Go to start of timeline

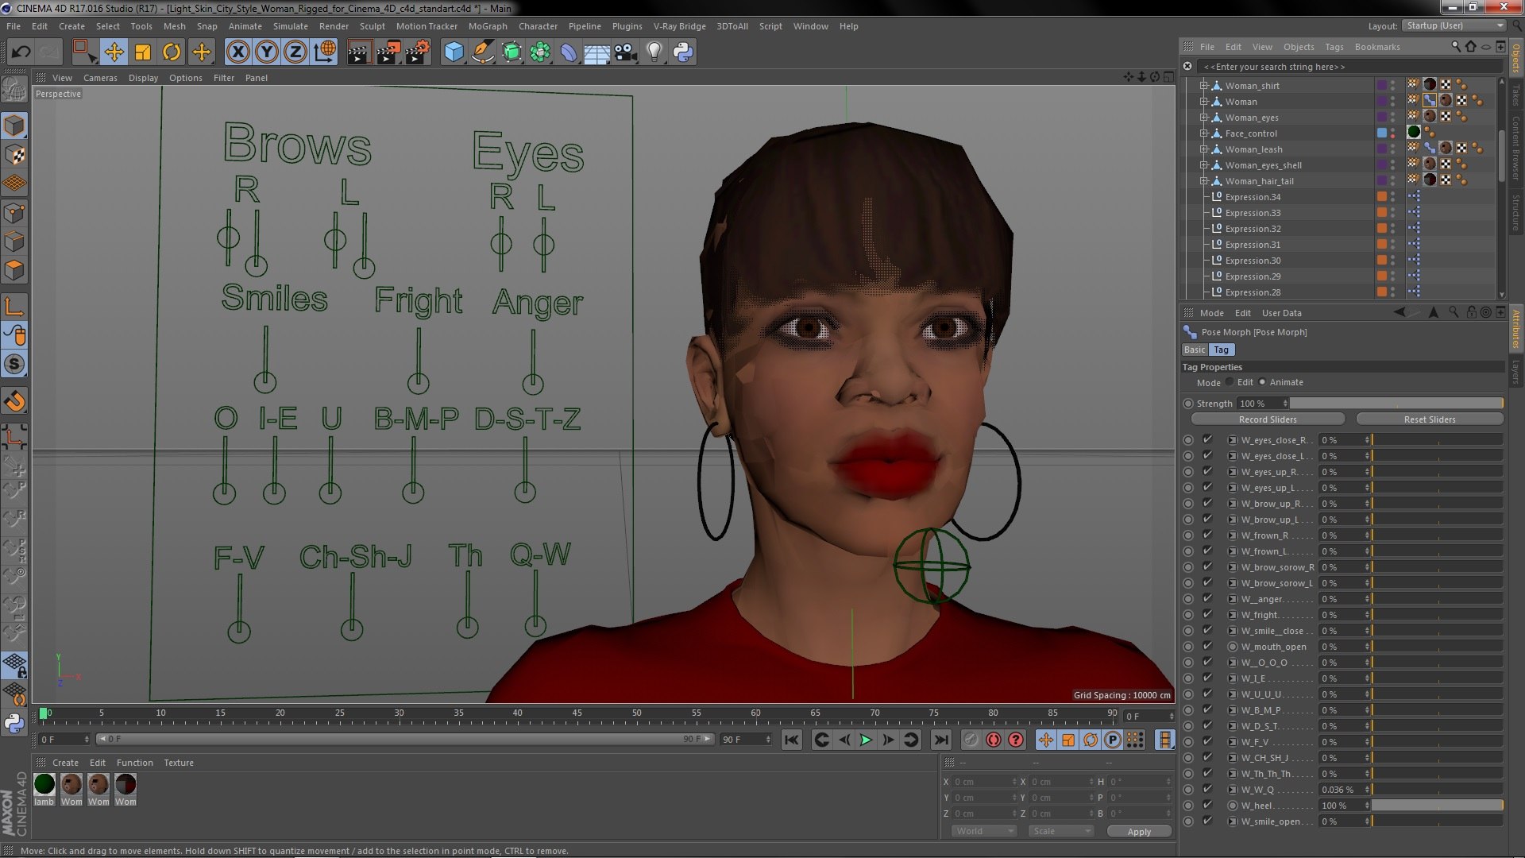coord(792,740)
